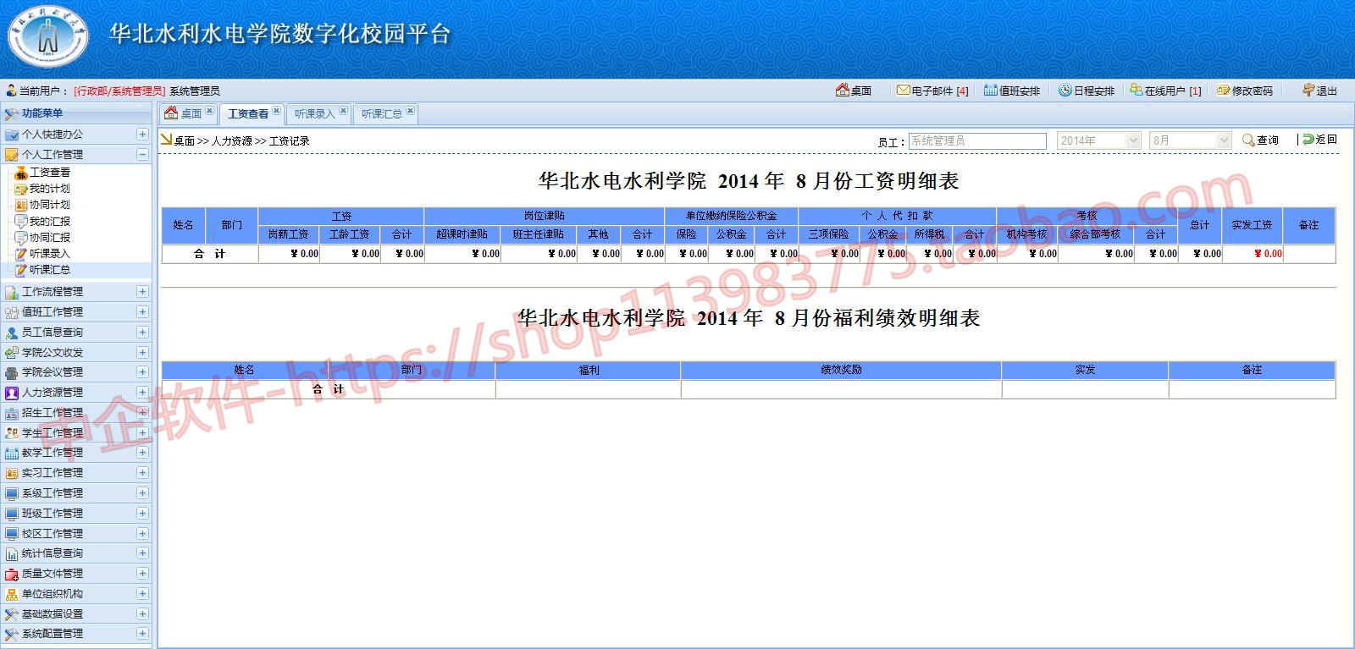Open 协同汇报 in sidebar tree
The width and height of the screenshot is (1355, 649).
(x=50, y=238)
